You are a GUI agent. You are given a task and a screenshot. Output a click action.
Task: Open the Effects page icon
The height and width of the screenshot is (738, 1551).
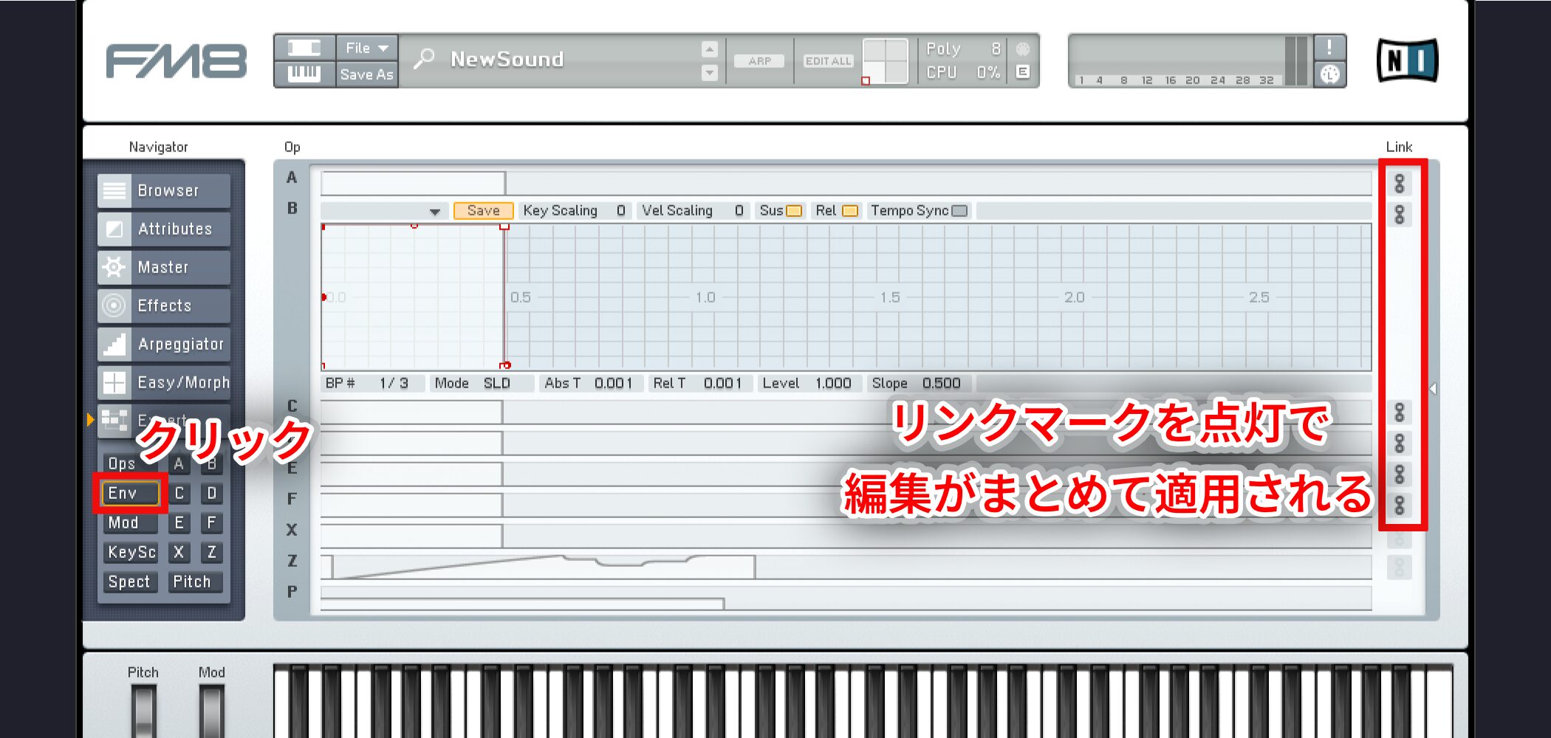tap(114, 306)
